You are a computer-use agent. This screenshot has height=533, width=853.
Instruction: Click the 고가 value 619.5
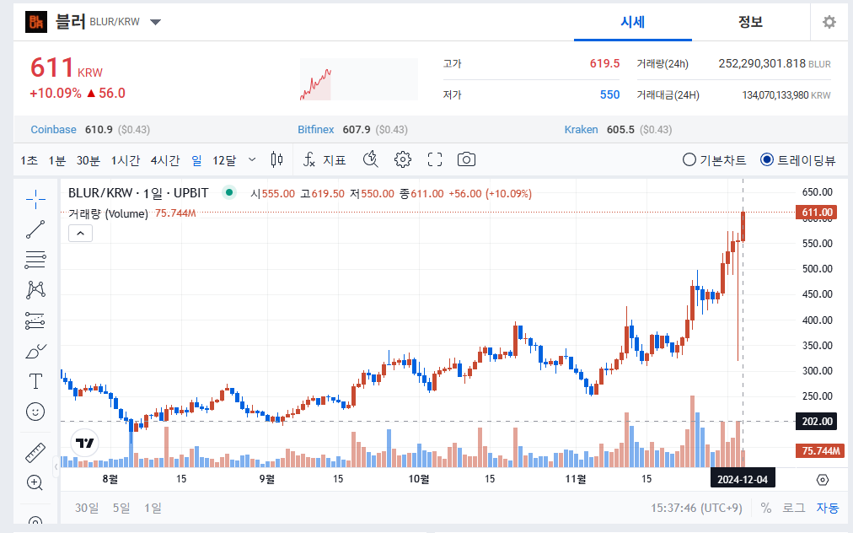[605, 64]
